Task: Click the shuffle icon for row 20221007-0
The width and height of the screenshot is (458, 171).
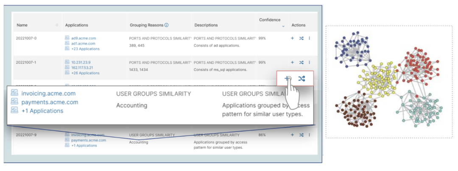Action: coord(301,39)
